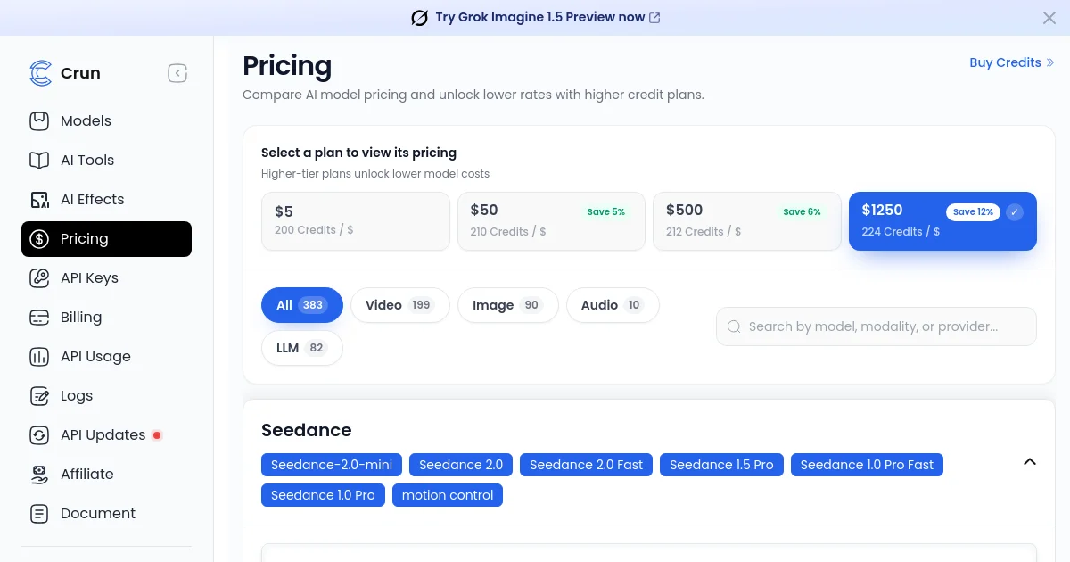Click the API Updates refresh icon
Screen dimensions: 1070x562
(x=39, y=434)
